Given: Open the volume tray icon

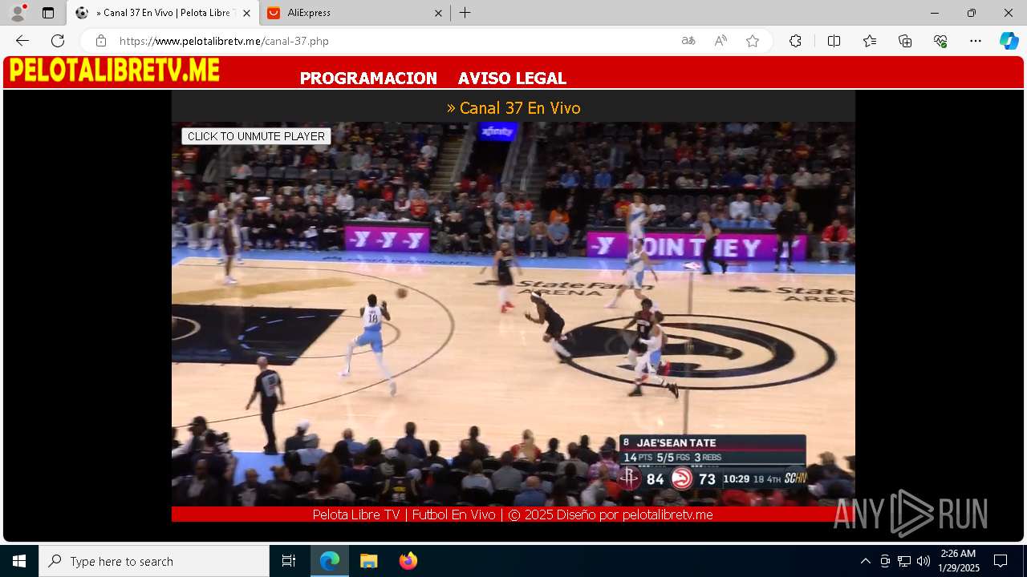Looking at the screenshot, I should point(923,561).
